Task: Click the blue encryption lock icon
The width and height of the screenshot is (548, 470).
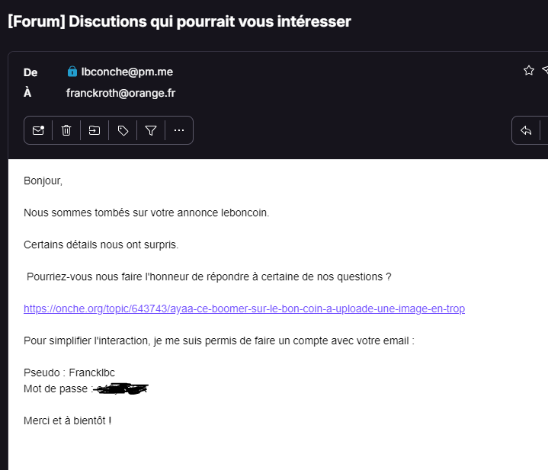Action: click(x=72, y=72)
